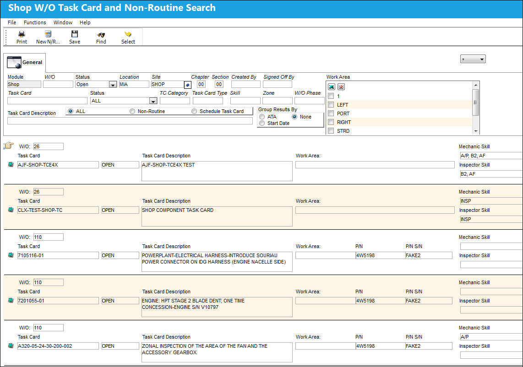Click P/N 4W5198 in the 7105116-01 row

380,255
